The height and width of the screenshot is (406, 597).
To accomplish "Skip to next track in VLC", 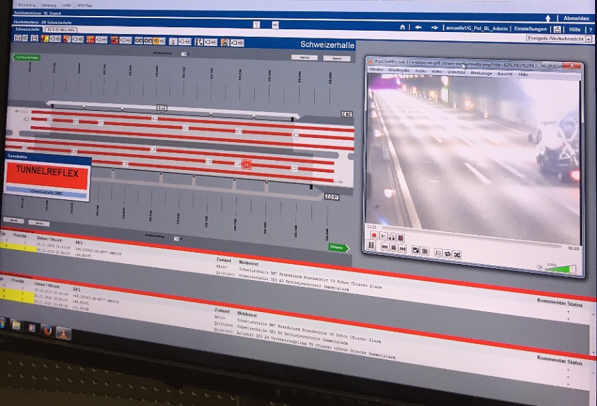I will coord(403,249).
